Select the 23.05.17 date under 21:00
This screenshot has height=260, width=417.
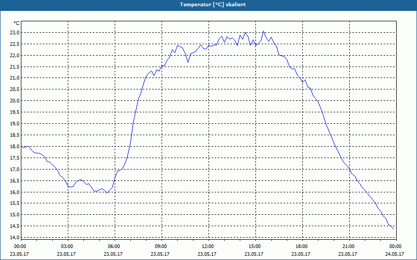point(348,254)
